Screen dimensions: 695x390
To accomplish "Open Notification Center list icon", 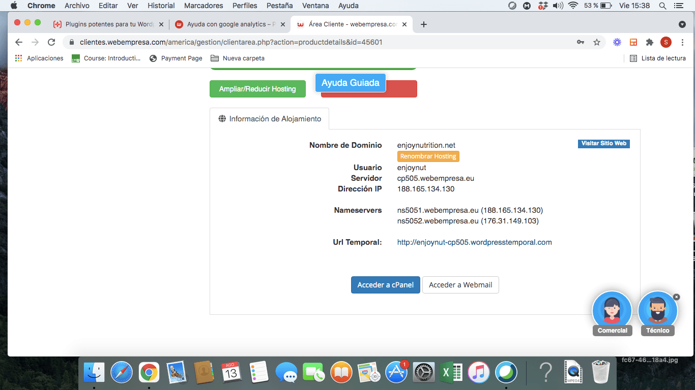I will (678, 6).
